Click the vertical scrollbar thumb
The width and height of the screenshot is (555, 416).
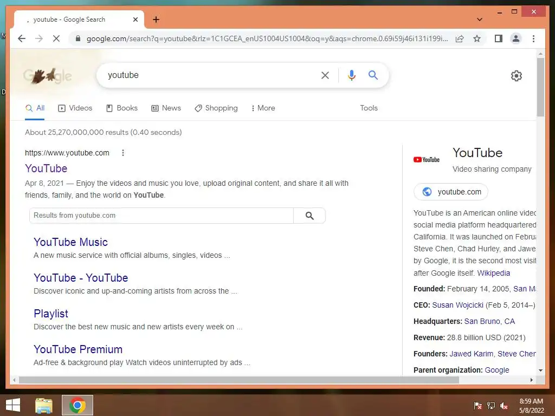coord(540,87)
